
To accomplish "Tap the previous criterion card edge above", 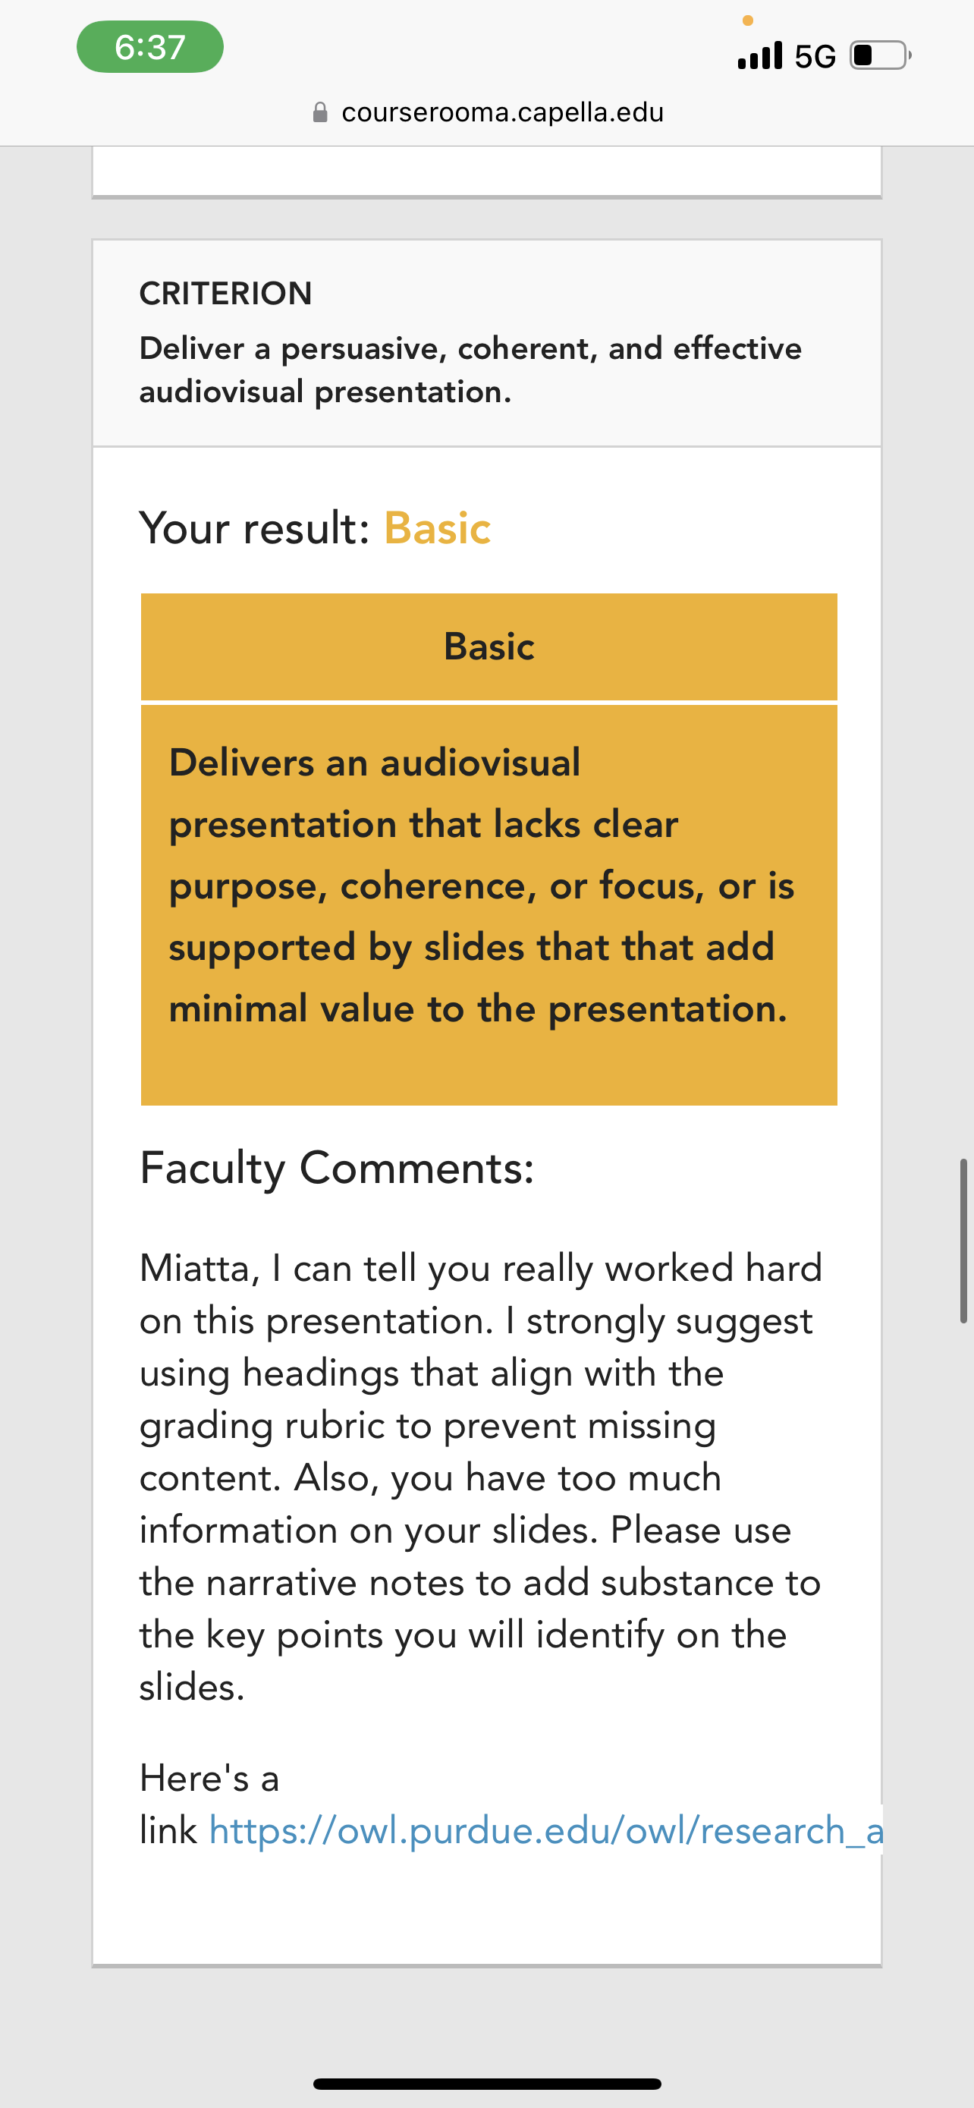I will (488, 171).
